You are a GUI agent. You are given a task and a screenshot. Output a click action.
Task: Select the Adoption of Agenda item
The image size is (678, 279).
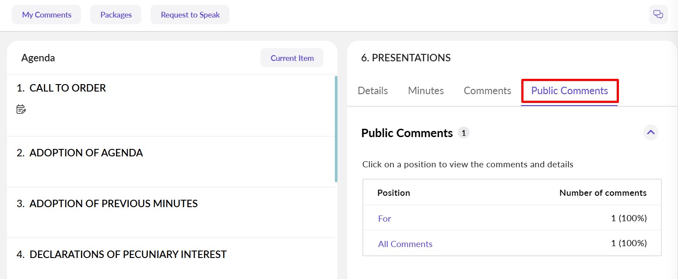tap(86, 153)
